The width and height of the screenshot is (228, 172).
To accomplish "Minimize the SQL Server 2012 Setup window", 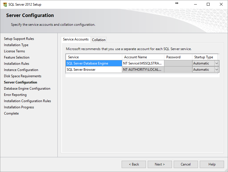I will tap(195, 4).
